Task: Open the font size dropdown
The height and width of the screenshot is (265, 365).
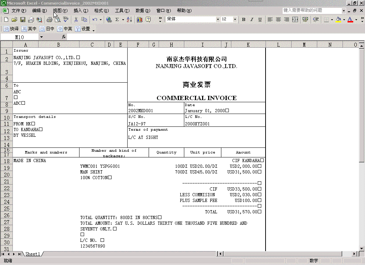Action: pyautogui.click(x=235, y=19)
